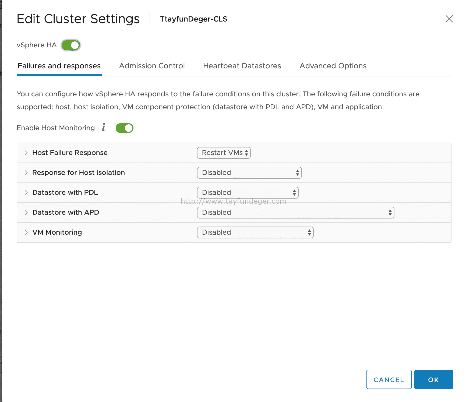Toggle the Enable Host Monitoring switch
Image resolution: width=466 pixels, height=402 pixels.
124,128
